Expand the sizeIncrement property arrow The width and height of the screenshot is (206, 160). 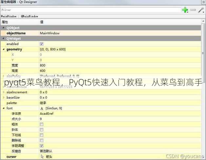coord(4,92)
